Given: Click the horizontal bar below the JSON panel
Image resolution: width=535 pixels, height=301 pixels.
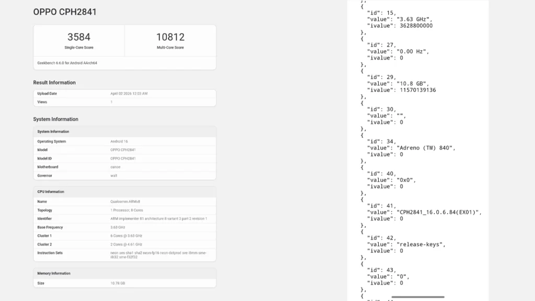Looking at the screenshot, I should pyautogui.click(x=417, y=297).
